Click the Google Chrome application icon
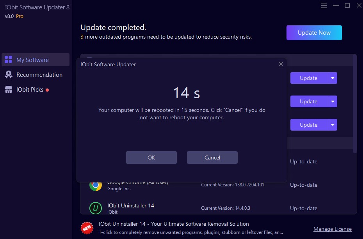 pos(95,185)
